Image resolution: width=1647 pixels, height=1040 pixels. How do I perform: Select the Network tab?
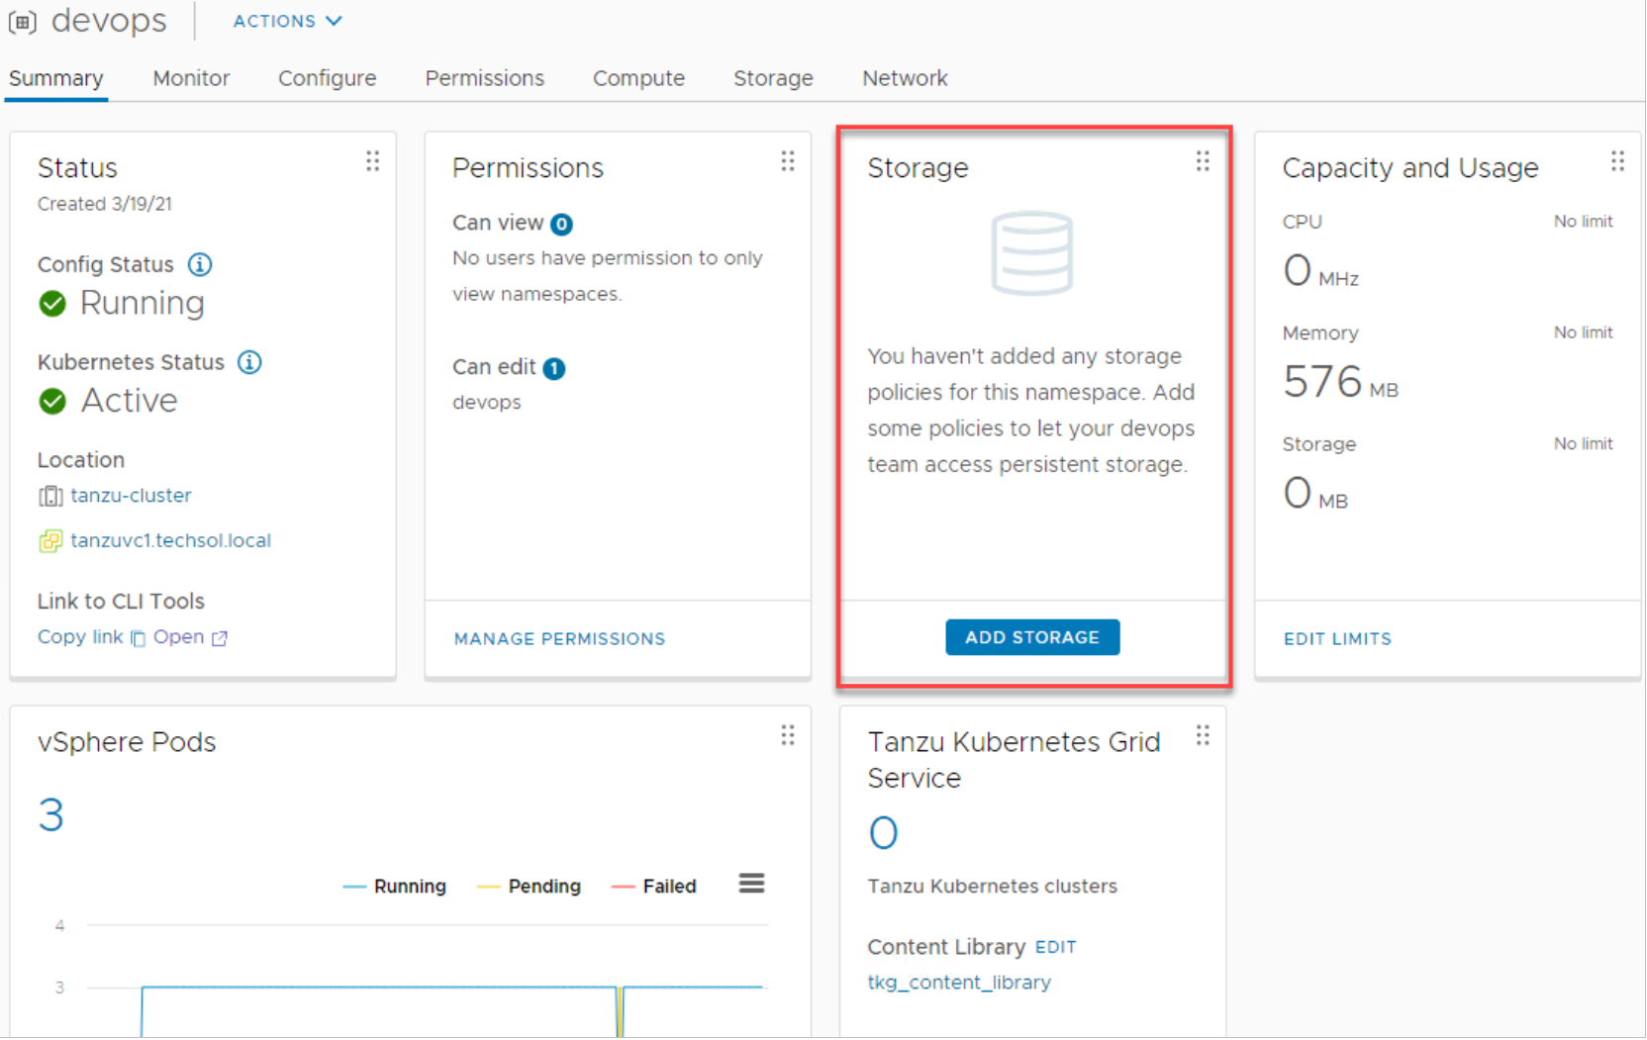(905, 78)
